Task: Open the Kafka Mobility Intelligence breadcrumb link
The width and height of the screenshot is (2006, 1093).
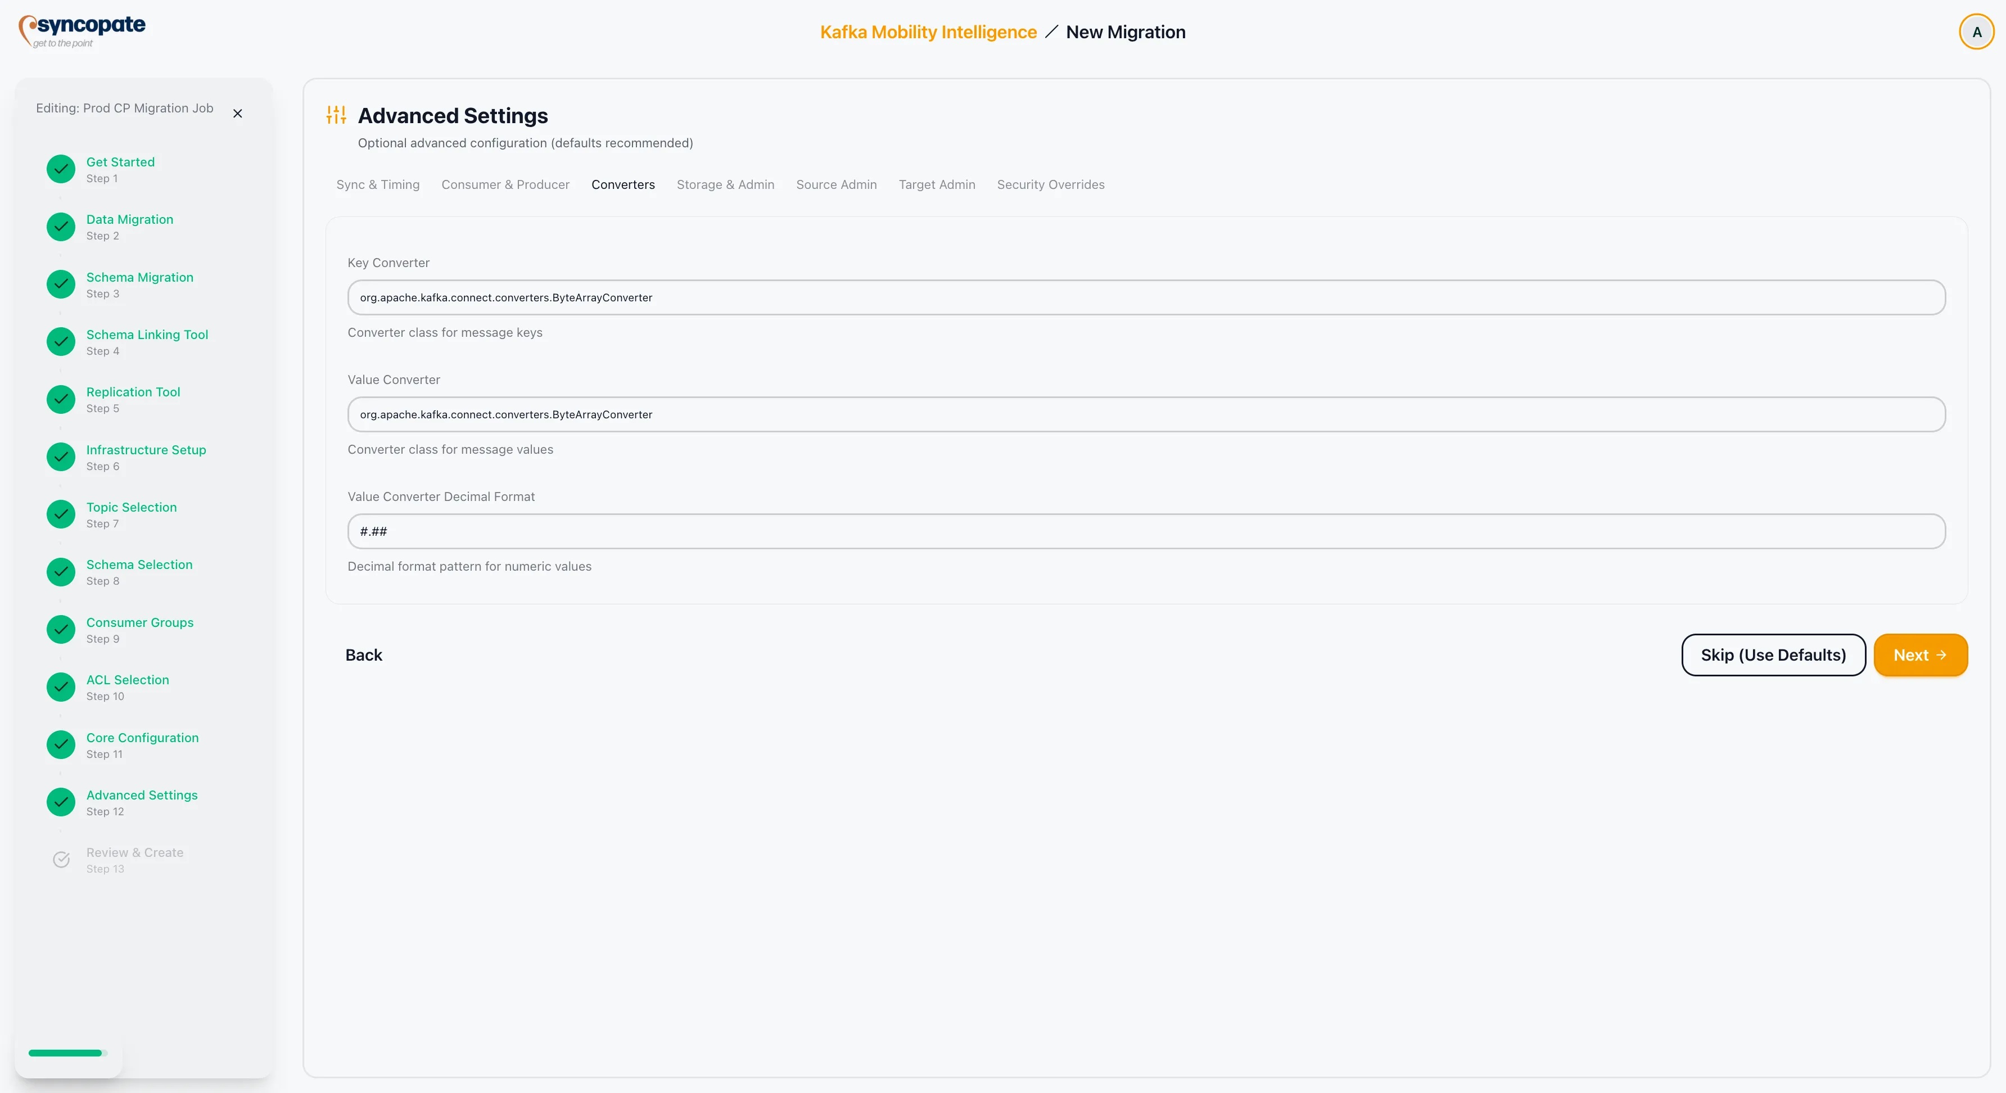Action: (928, 32)
